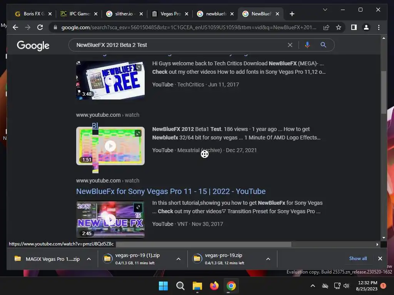394x295 pixels.
Task: Share this page from address bar
Action: pyautogui.click(x=326, y=27)
